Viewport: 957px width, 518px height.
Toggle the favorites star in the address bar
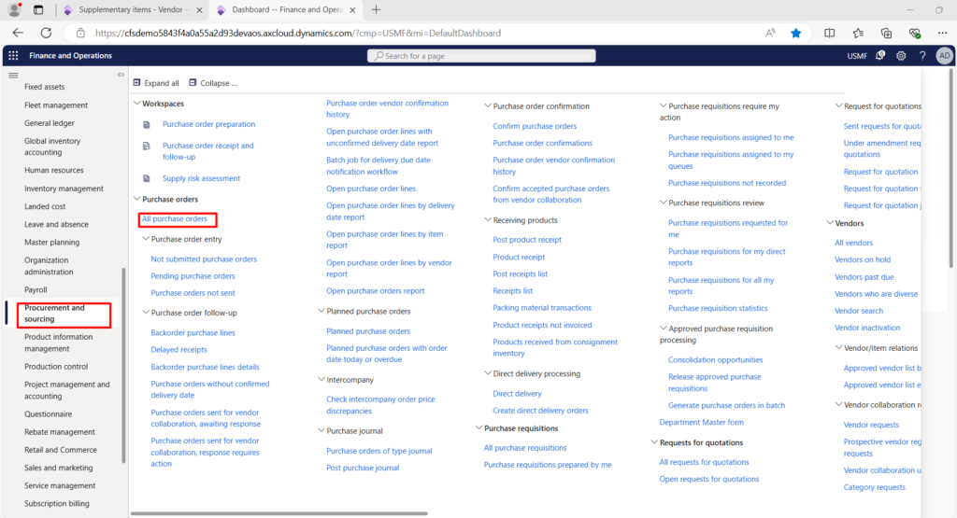[796, 33]
